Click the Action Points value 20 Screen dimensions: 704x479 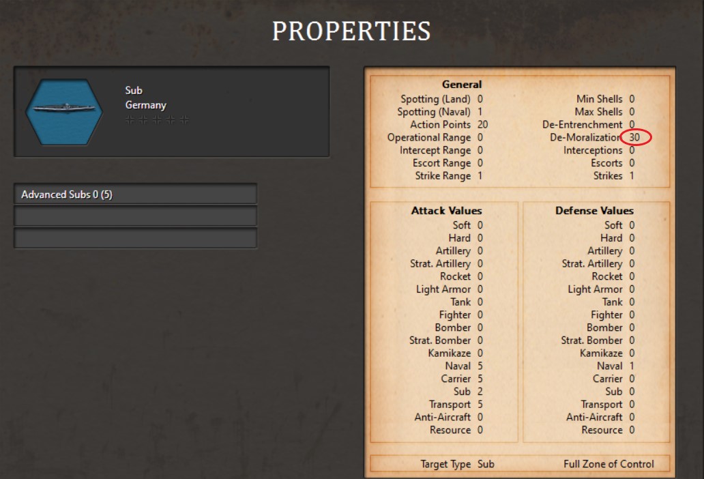483,124
